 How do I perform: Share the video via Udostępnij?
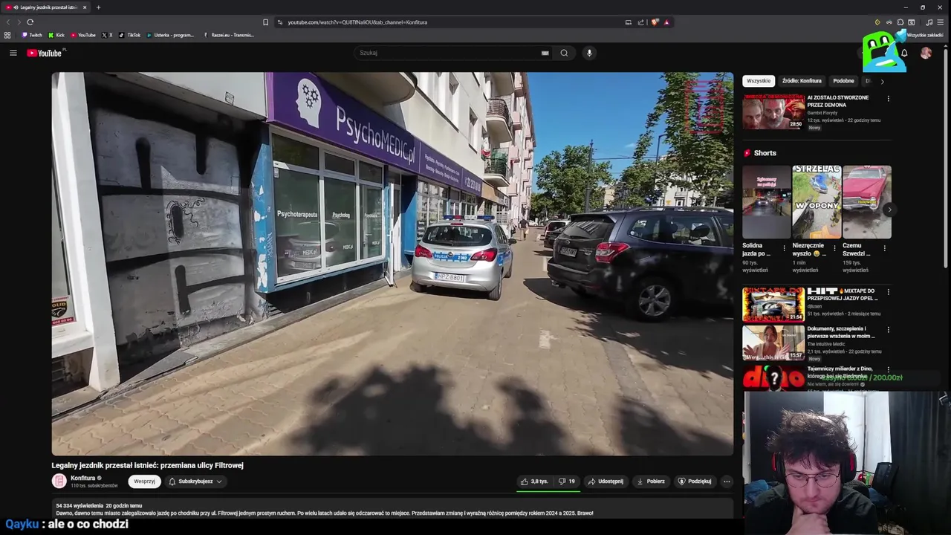606,481
